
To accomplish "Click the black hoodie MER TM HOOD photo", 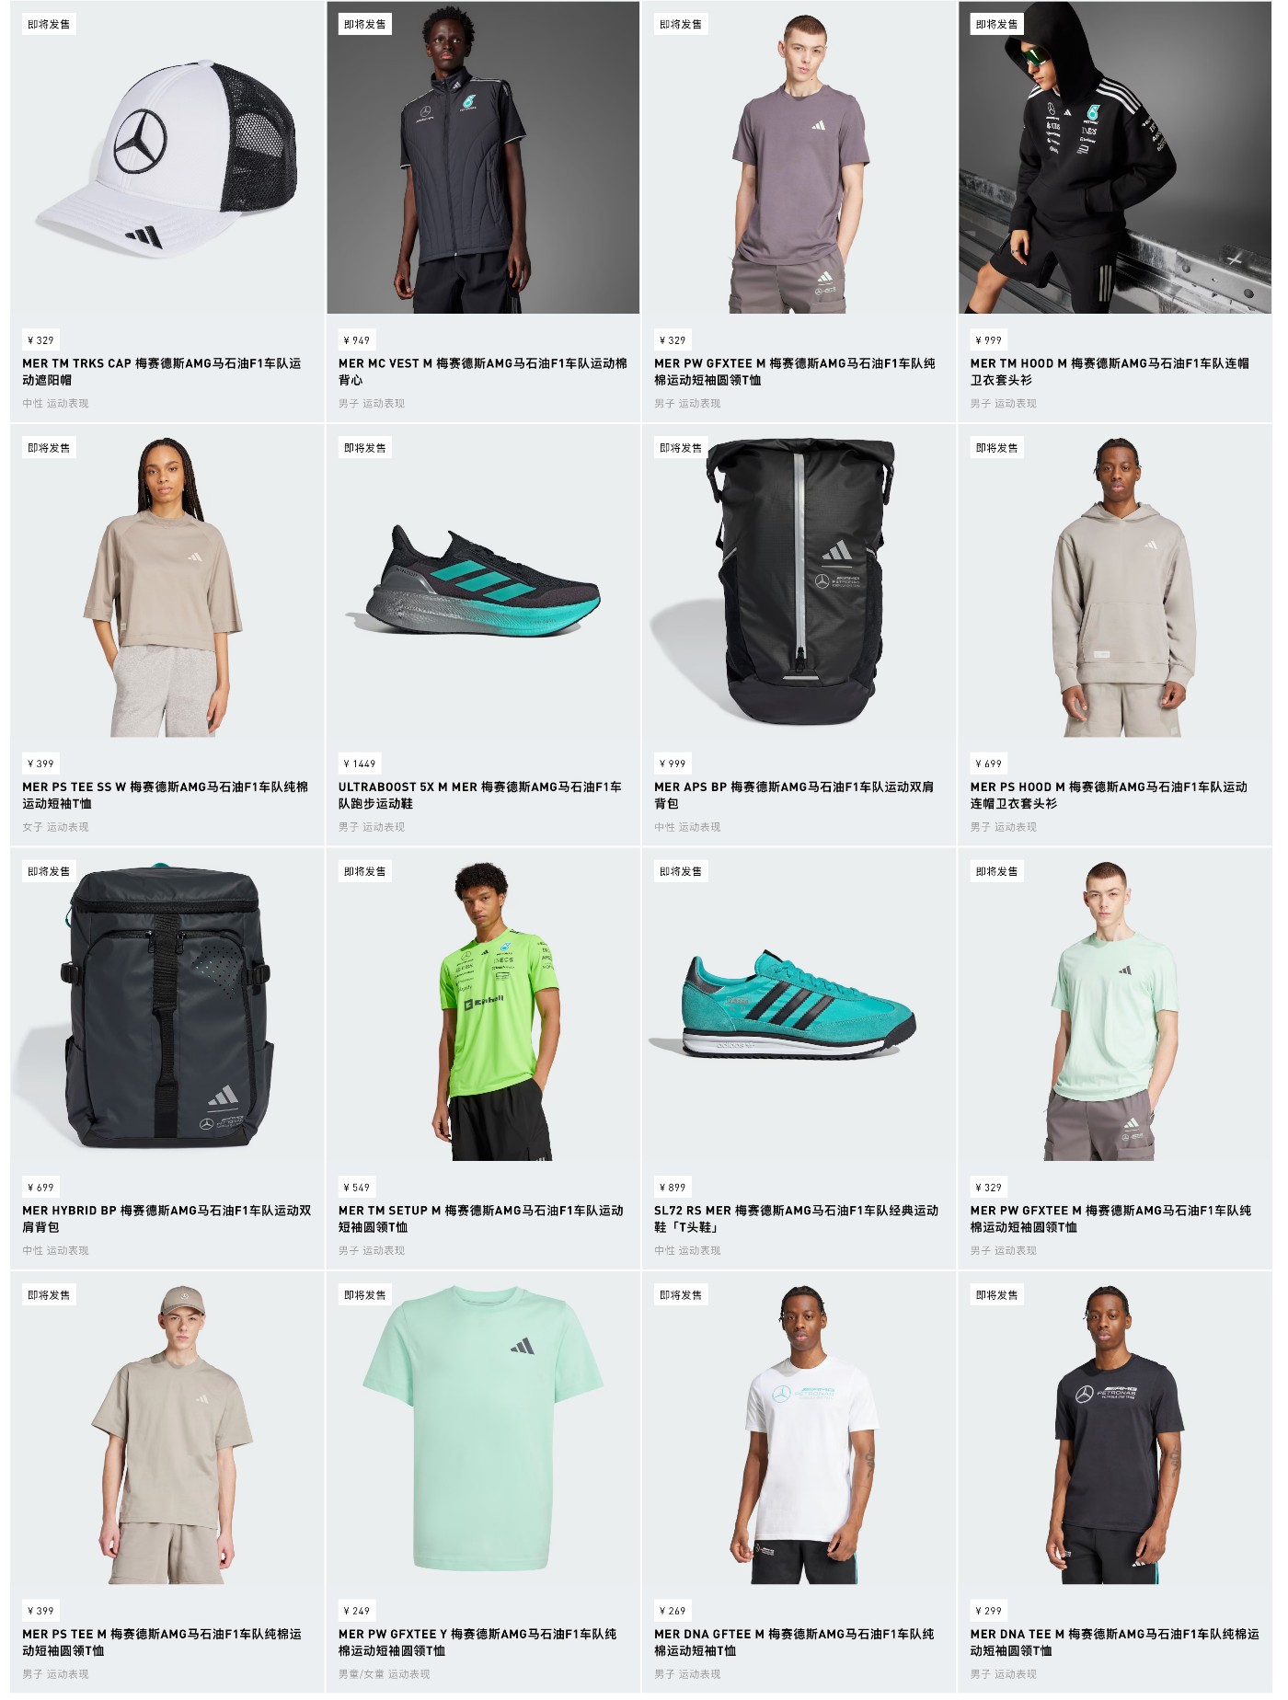I will pyautogui.click(x=1115, y=157).
